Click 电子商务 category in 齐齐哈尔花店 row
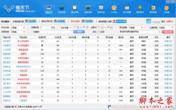 [7, 79]
